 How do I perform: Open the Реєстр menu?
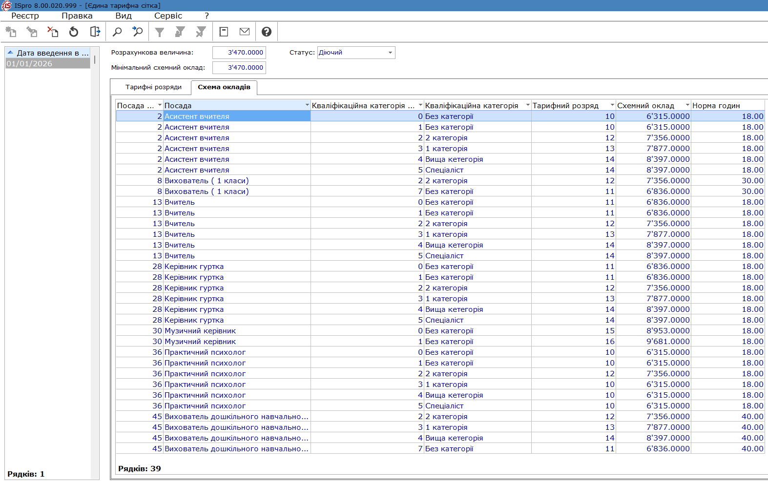[25, 16]
